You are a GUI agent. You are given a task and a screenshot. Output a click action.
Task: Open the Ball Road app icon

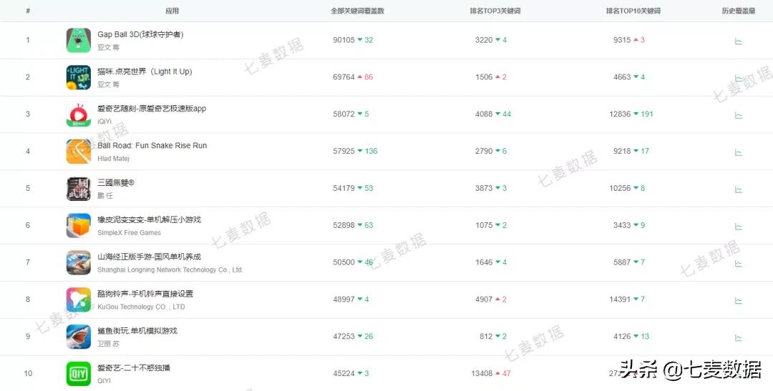click(x=79, y=152)
